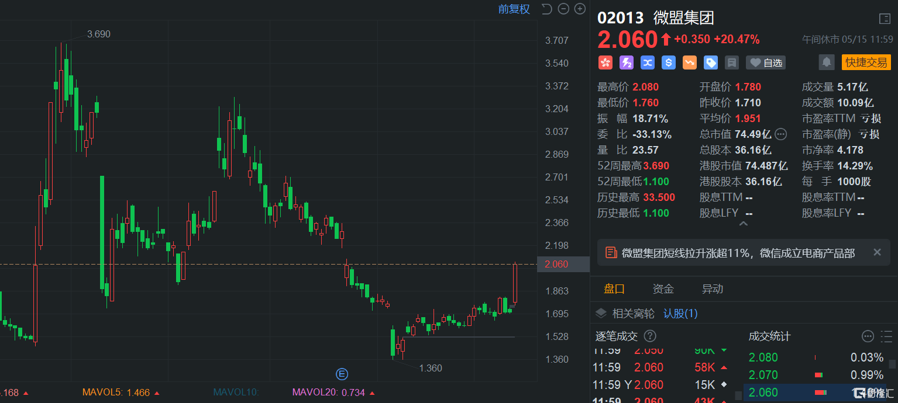Click the 最低价 1.760 value
This screenshot has height=403, width=898.
(645, 103)
